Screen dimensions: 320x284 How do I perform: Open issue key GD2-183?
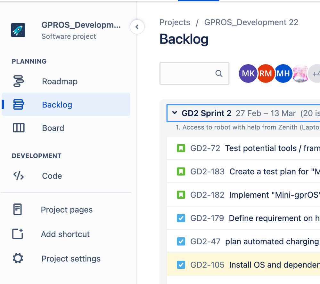207,172
